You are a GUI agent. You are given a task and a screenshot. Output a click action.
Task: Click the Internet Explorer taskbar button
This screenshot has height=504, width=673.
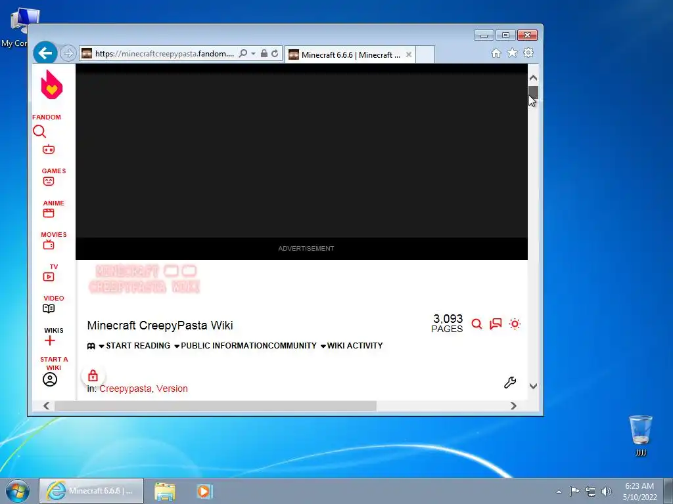coord(91,491)
